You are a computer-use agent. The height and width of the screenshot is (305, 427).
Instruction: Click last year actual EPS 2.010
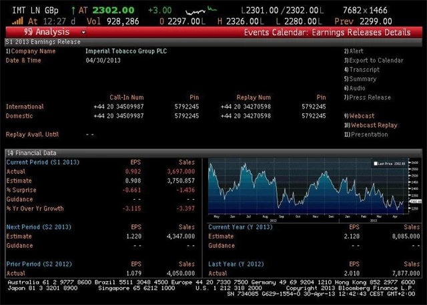(352, 273)
